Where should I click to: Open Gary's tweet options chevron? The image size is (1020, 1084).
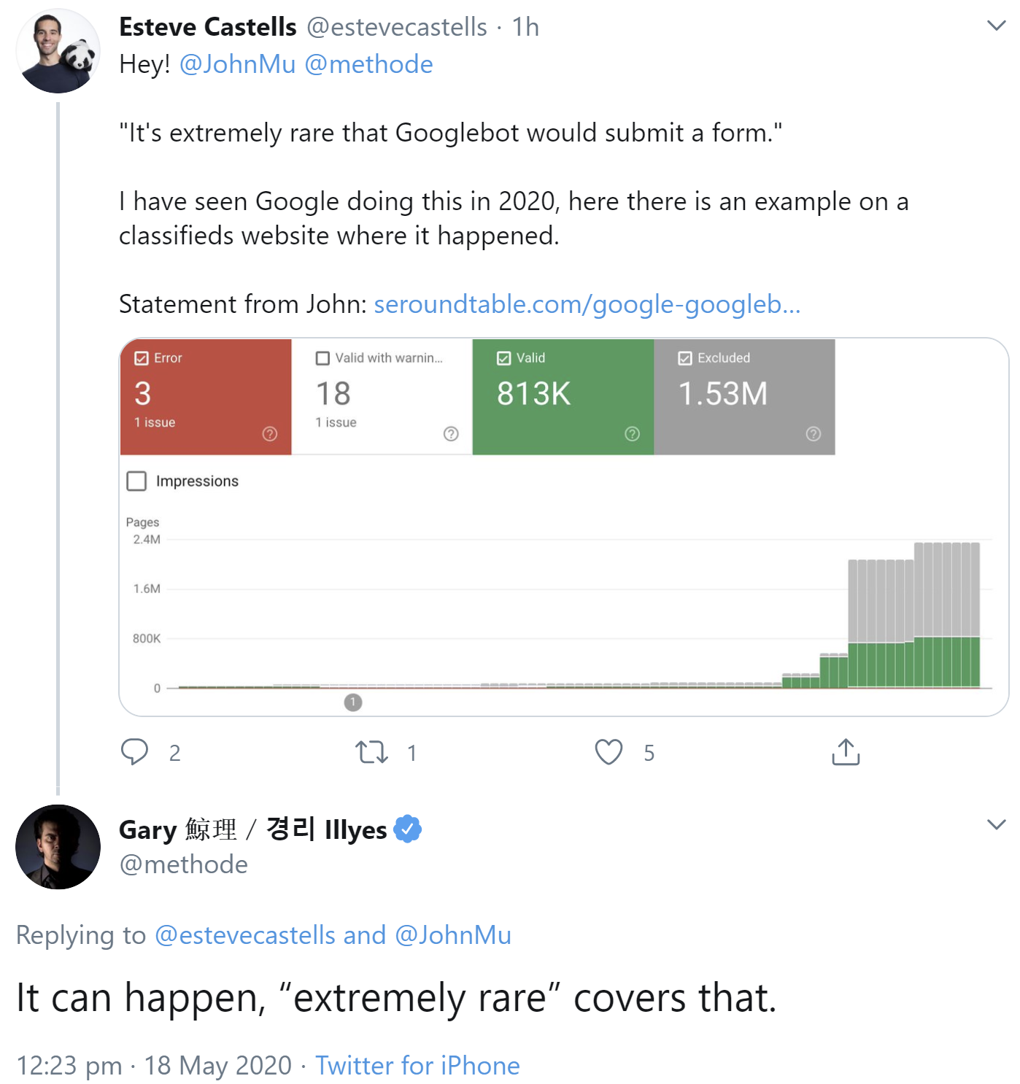click(x=995, y=825)
